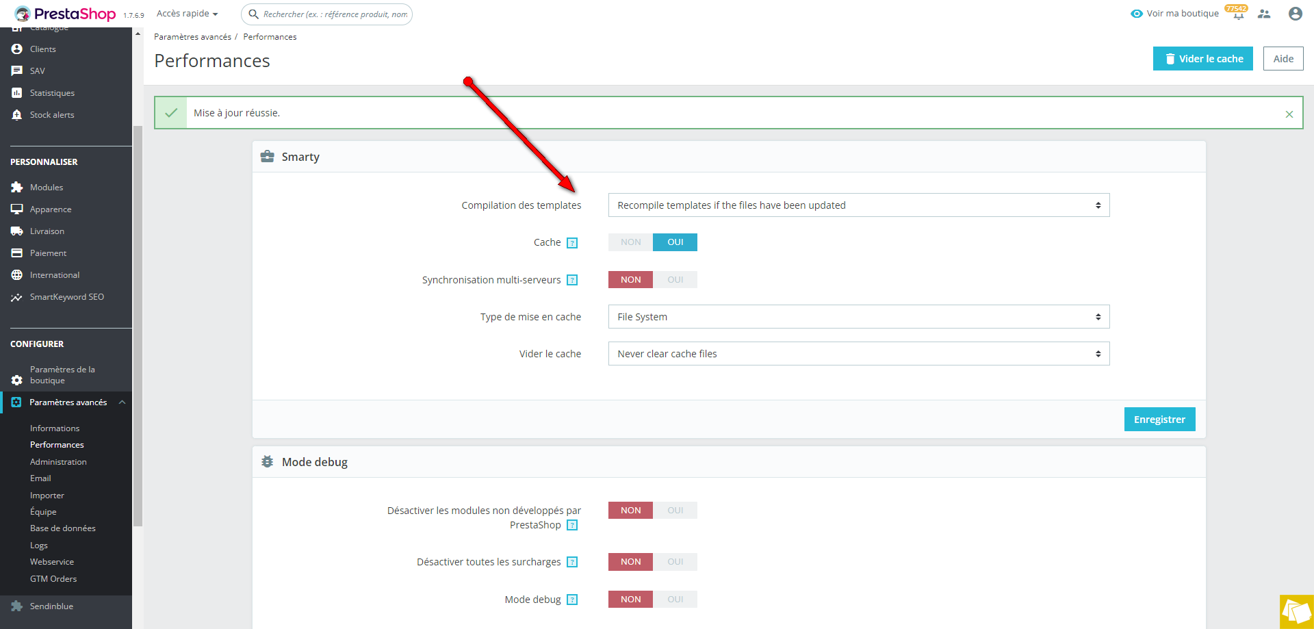Open the Importer submenu
Viewport: 1314px width, 629px height.
[x=47, y=496]
